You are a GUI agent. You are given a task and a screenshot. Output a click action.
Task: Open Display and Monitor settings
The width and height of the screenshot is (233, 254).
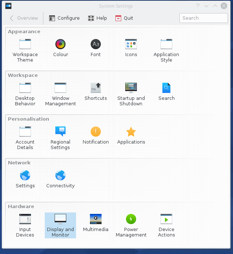click(x=60, y=225)
